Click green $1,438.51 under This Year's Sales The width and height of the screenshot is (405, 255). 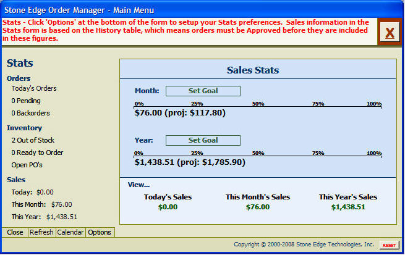348,207
